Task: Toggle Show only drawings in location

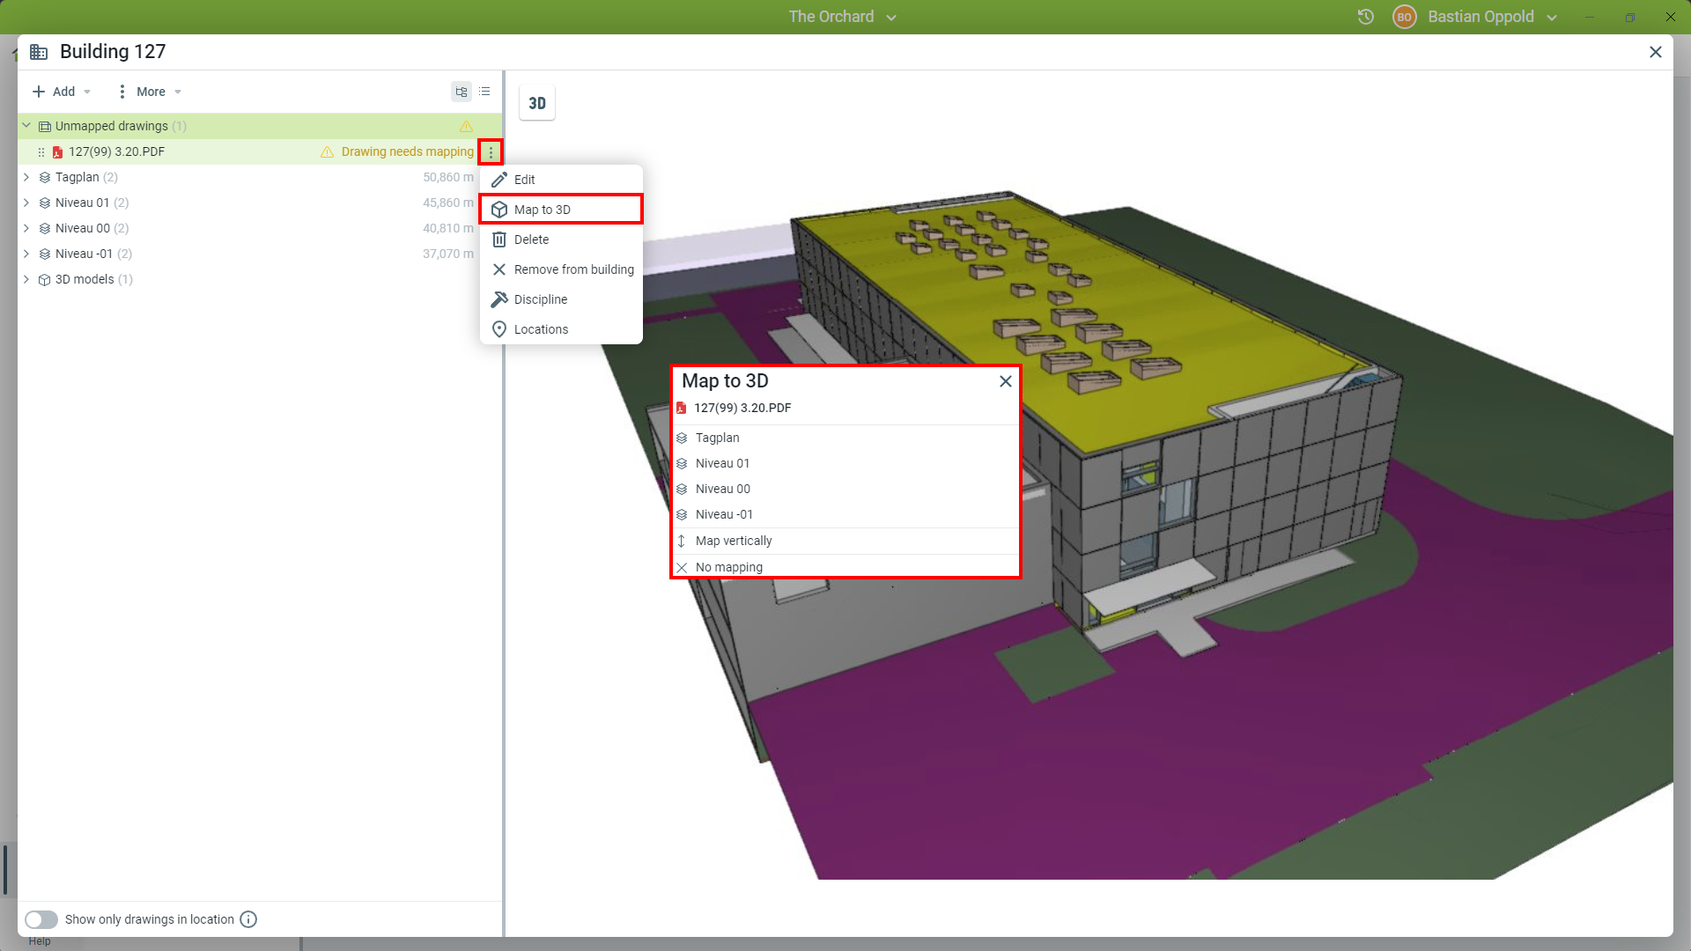Action: click(x=41, y=919)
